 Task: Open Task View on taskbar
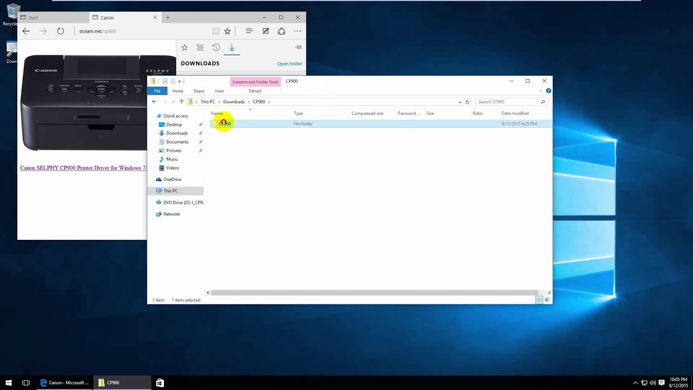[x=26, y=382]
